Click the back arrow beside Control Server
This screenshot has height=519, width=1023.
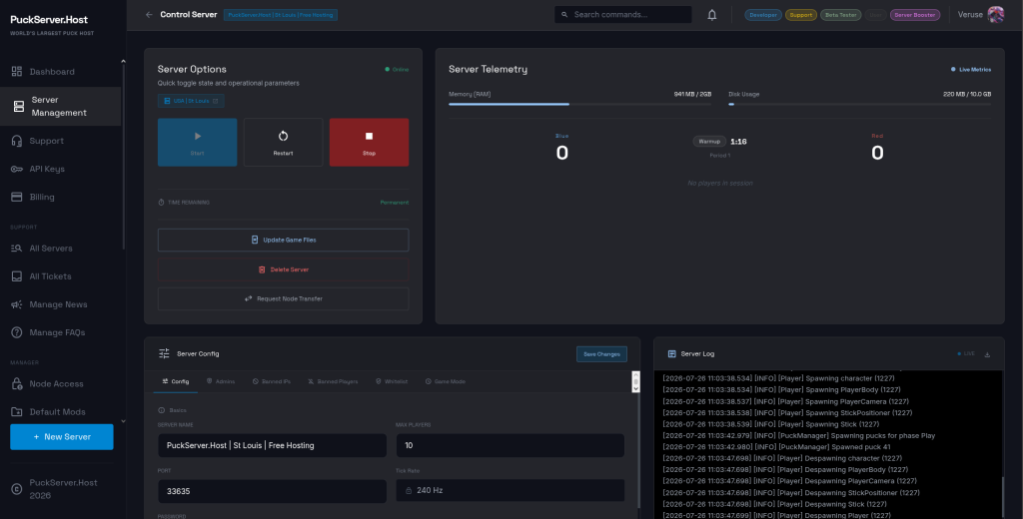149,14
